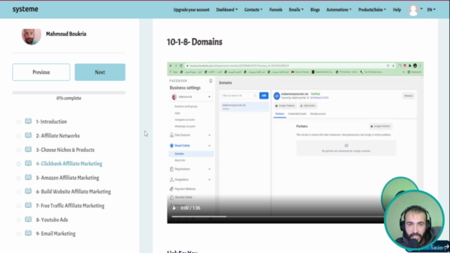This screenshot has height=253, width=450.
Task: Mark 9- Email Marketing completion circle
Action: point(19,234)
